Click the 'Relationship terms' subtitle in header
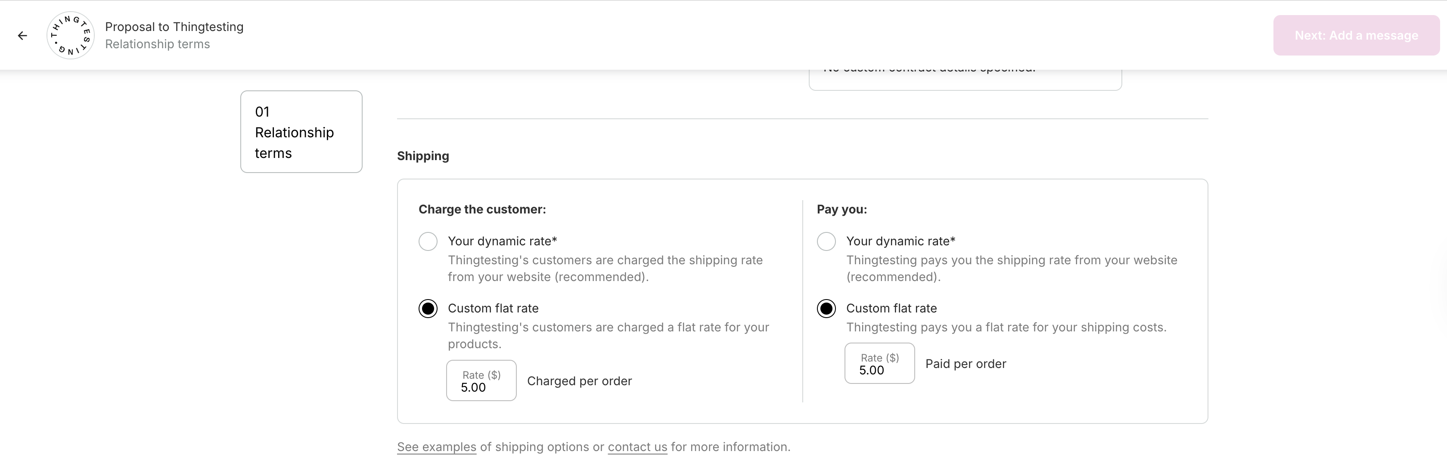Screen dimensions: 1447x476 [x=157, y=44]
